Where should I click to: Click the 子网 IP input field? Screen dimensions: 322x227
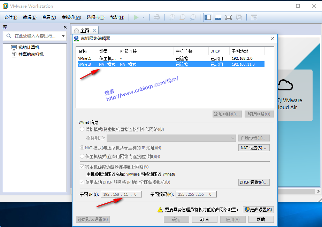tap(121, 194)
